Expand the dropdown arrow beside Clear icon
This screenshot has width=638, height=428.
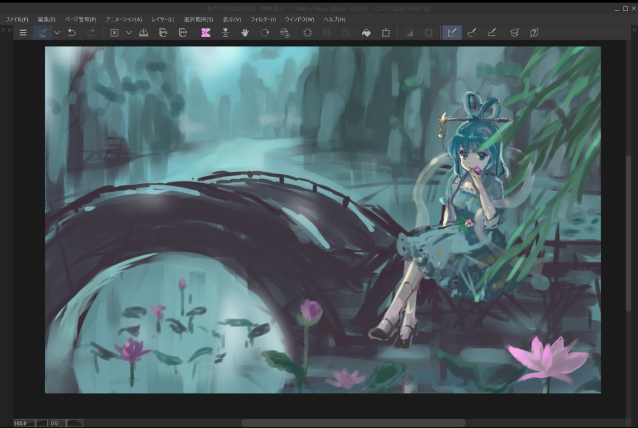point(129,33)
